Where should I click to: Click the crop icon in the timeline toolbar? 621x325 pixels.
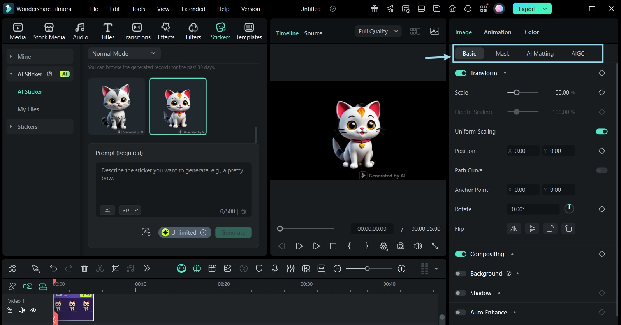pos(116,268)
